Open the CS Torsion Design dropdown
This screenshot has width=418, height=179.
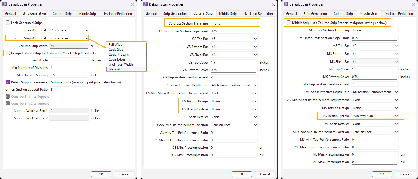point(233,101)
